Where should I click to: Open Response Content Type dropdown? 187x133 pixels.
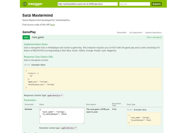point(55,95)
